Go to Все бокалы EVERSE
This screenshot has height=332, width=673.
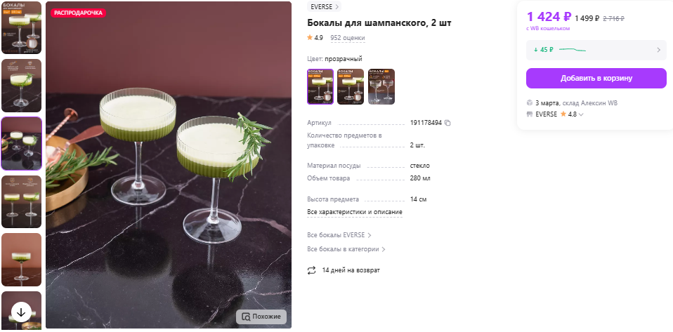[339, 235]
